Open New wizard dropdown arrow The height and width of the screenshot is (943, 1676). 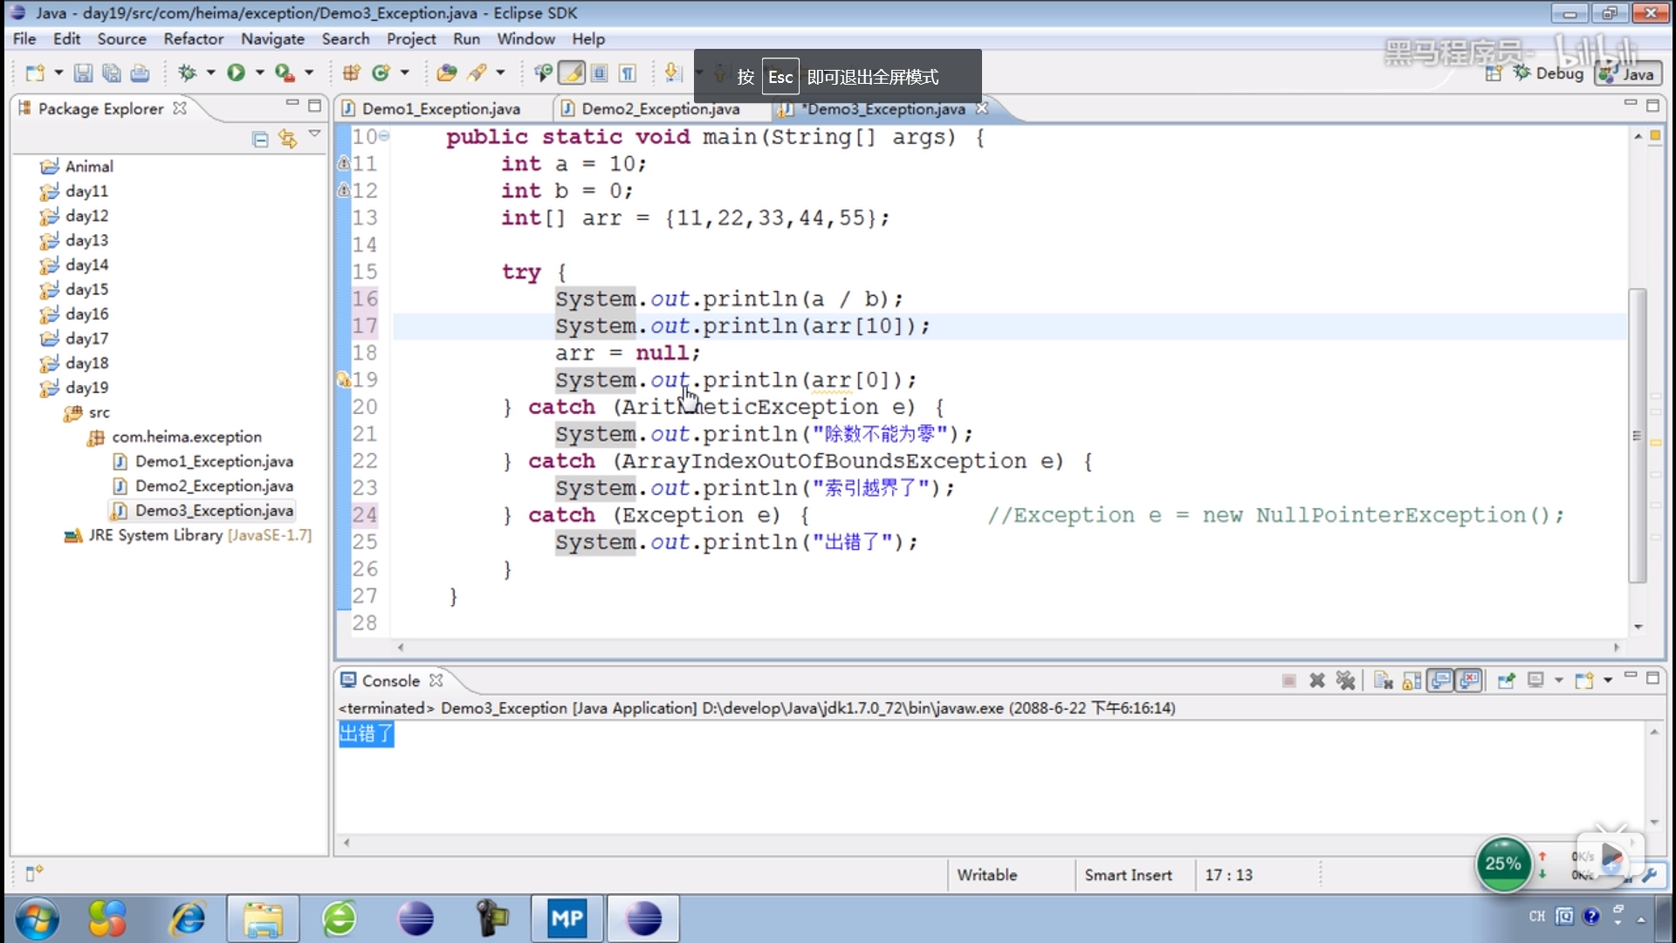coord(58,73)
